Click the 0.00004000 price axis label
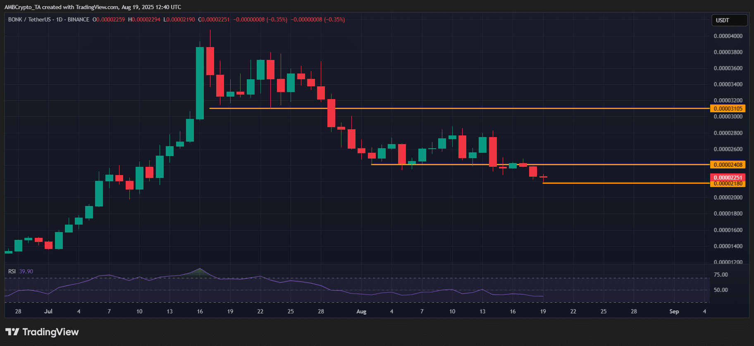754x346 pixels. pyautogui.click(x=728, y=36)
